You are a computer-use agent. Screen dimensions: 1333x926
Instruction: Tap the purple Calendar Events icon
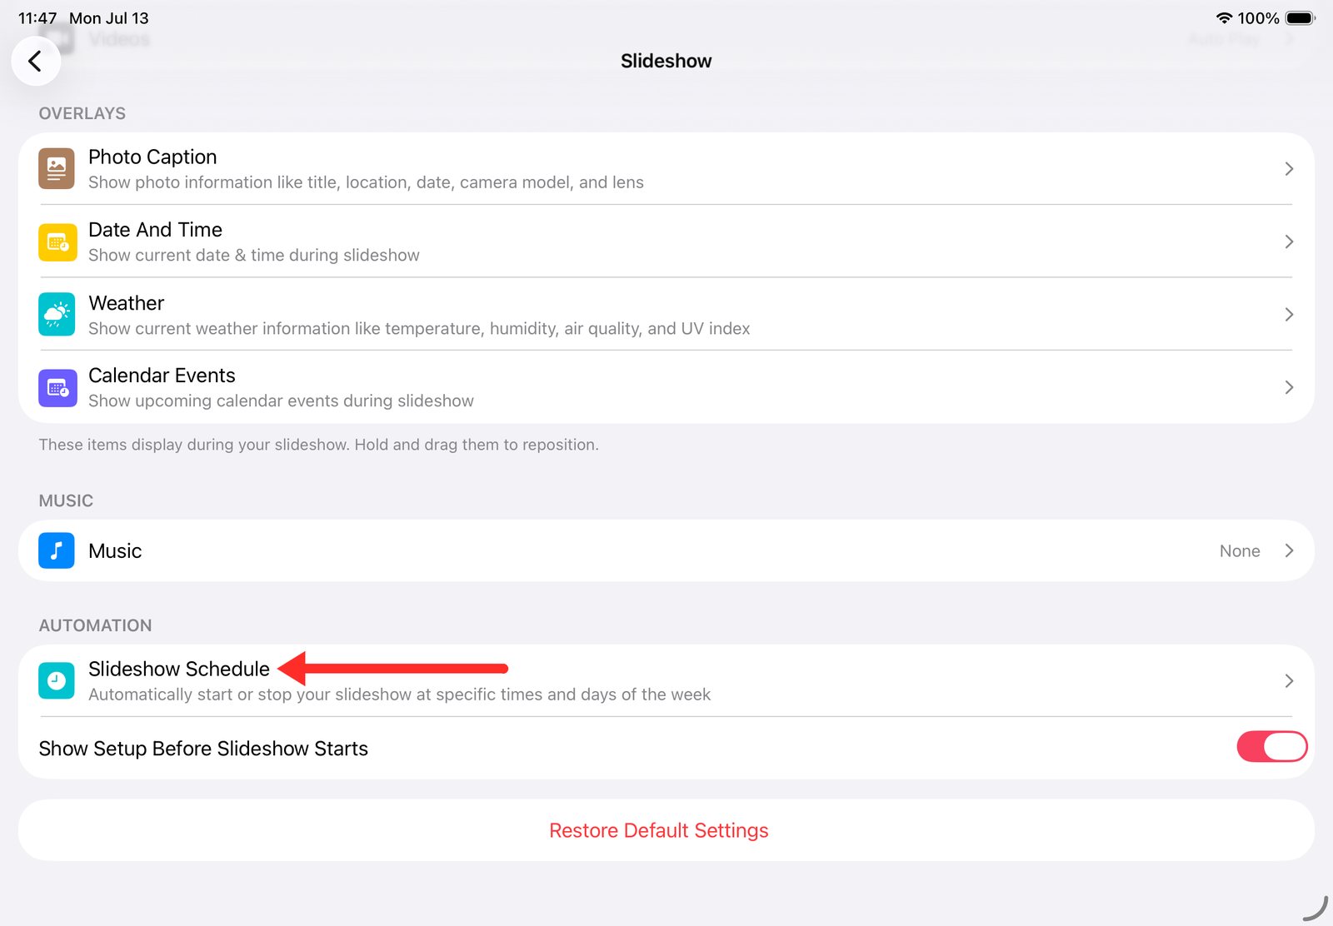57,388
